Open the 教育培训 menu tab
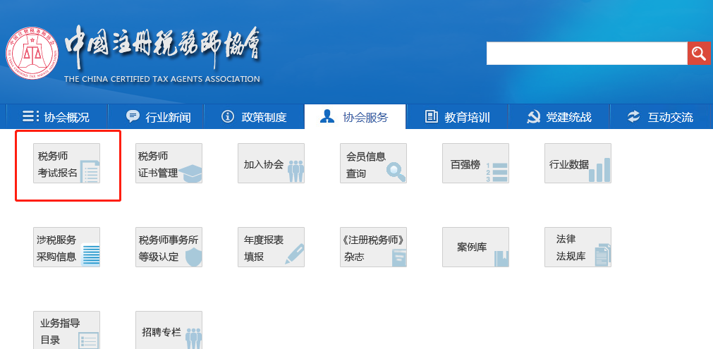Viewport: 713px width, 349px height. pos(457,117)
